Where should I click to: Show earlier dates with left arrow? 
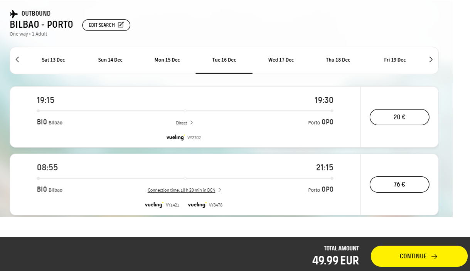17,60
